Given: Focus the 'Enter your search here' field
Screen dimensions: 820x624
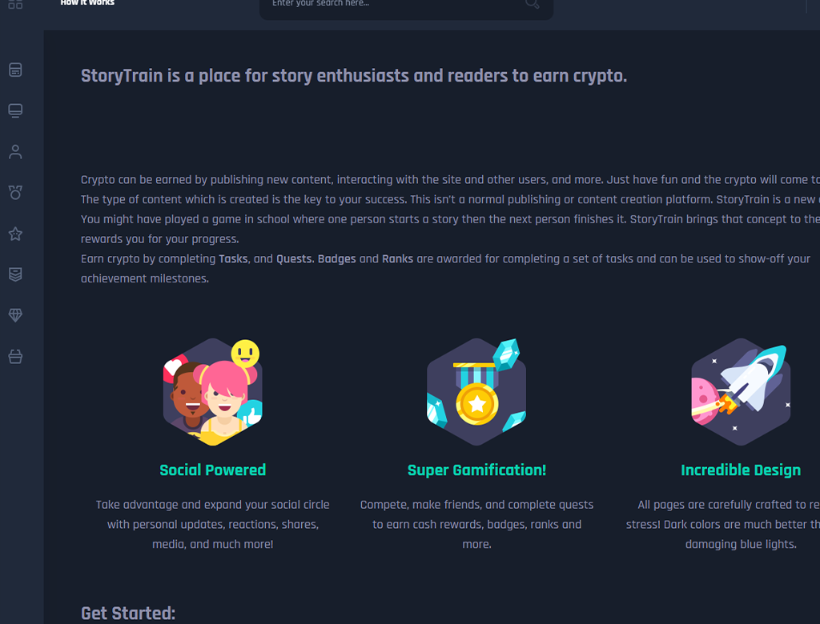Looking at the screenshot, I should [392, 4].
